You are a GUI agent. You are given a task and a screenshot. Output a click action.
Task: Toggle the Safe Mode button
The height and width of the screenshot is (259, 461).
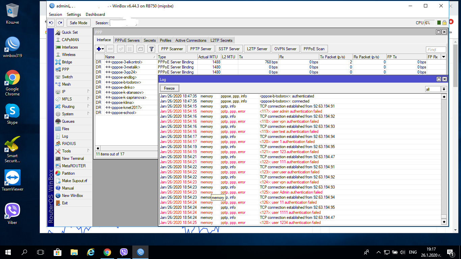(78, 23)
